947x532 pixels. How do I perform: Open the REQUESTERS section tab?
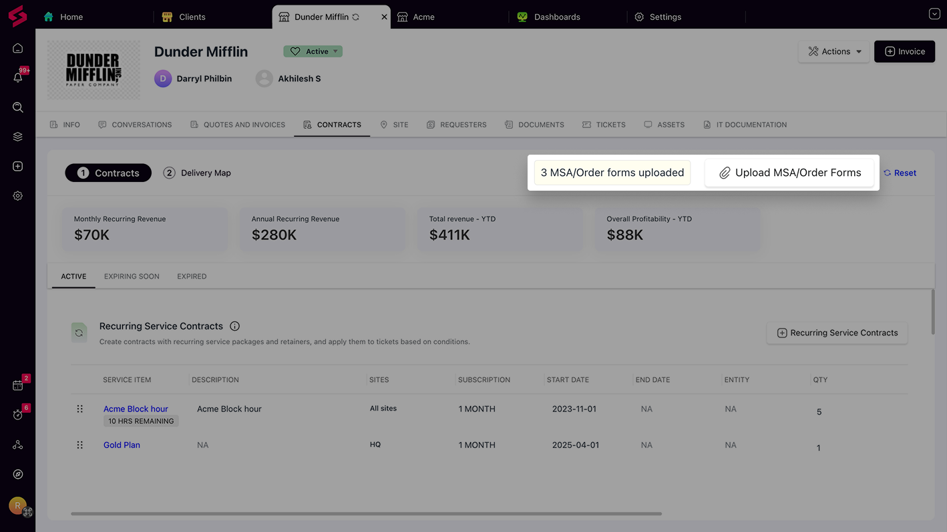(x=457, y=125)
